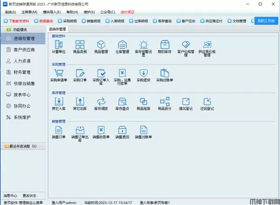
Task: Click the 更改状态 link
Action: [29, 196]
